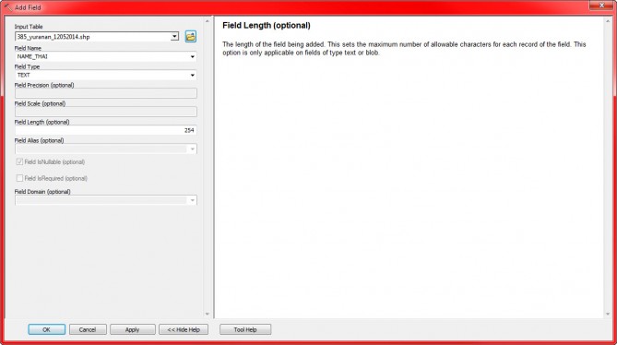Viewport: 617px width, 345px height.
Task: Open the Input Table dropdown arrow
Action: (x=174, y=37)
